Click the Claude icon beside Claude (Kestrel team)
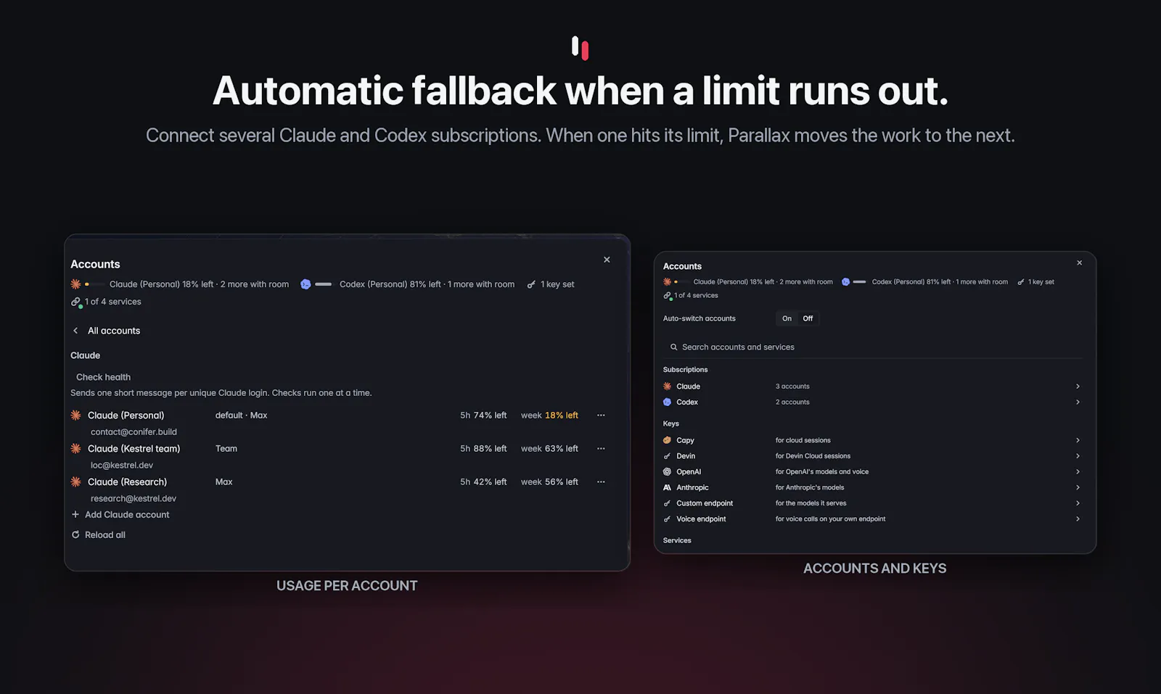Screen dimensions: 1161x694 point(75,449)
